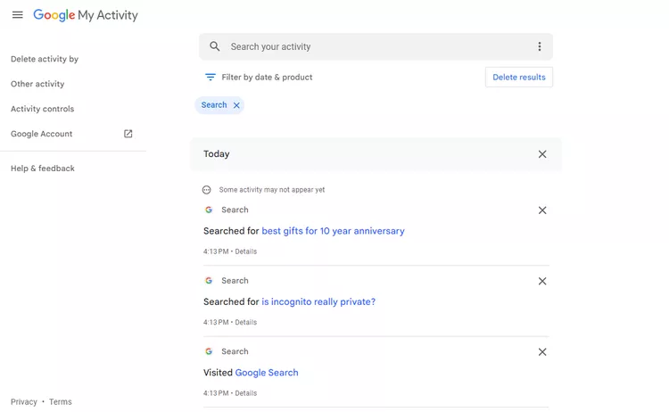This screenshot has height=412, width=669.
Task: Click the Today section heading
Action: click(x=217, y=154)
